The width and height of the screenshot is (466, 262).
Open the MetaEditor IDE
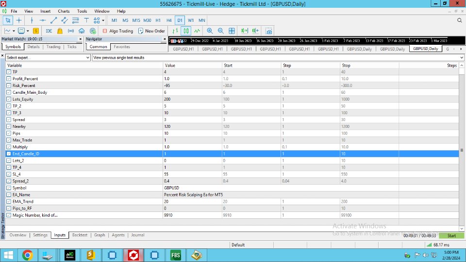(49, 31)
